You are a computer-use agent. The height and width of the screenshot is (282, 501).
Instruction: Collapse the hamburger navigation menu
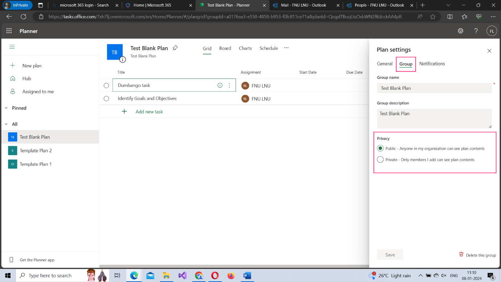pos(12,47)
